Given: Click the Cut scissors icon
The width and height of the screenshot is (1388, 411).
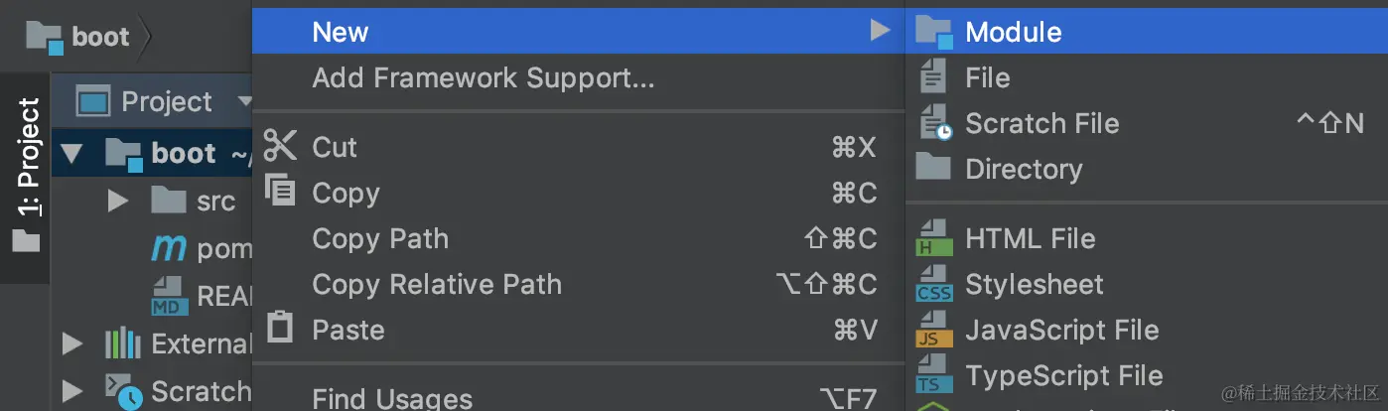Looking at the screenshot, I should [280, 146].
